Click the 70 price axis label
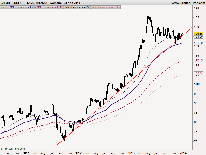Viewport: 206px width, 155px height. [196, 141]
